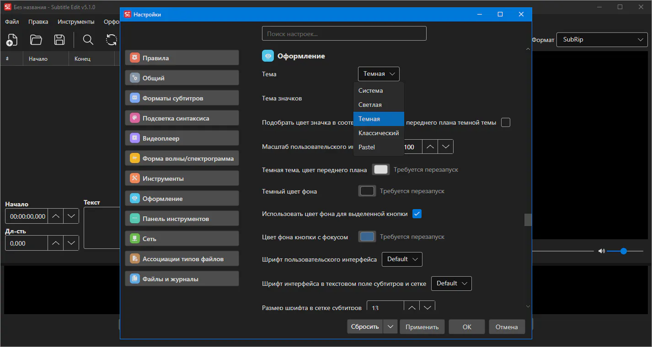Click the new file icon in main toolbar
Viewport: 652px width, 347px height.
point(12,40)
